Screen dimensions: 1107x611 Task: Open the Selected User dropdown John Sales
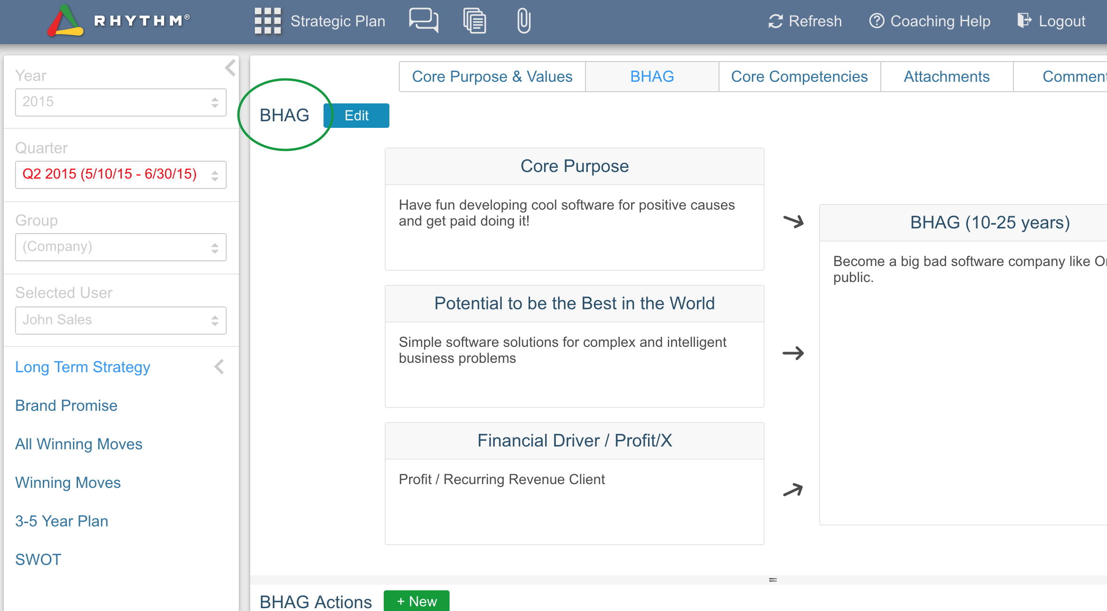coord(121,320)
